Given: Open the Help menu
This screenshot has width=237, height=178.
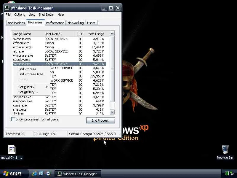Looking at the screenshot, I should pyautogui.click(x=61, y=15).
